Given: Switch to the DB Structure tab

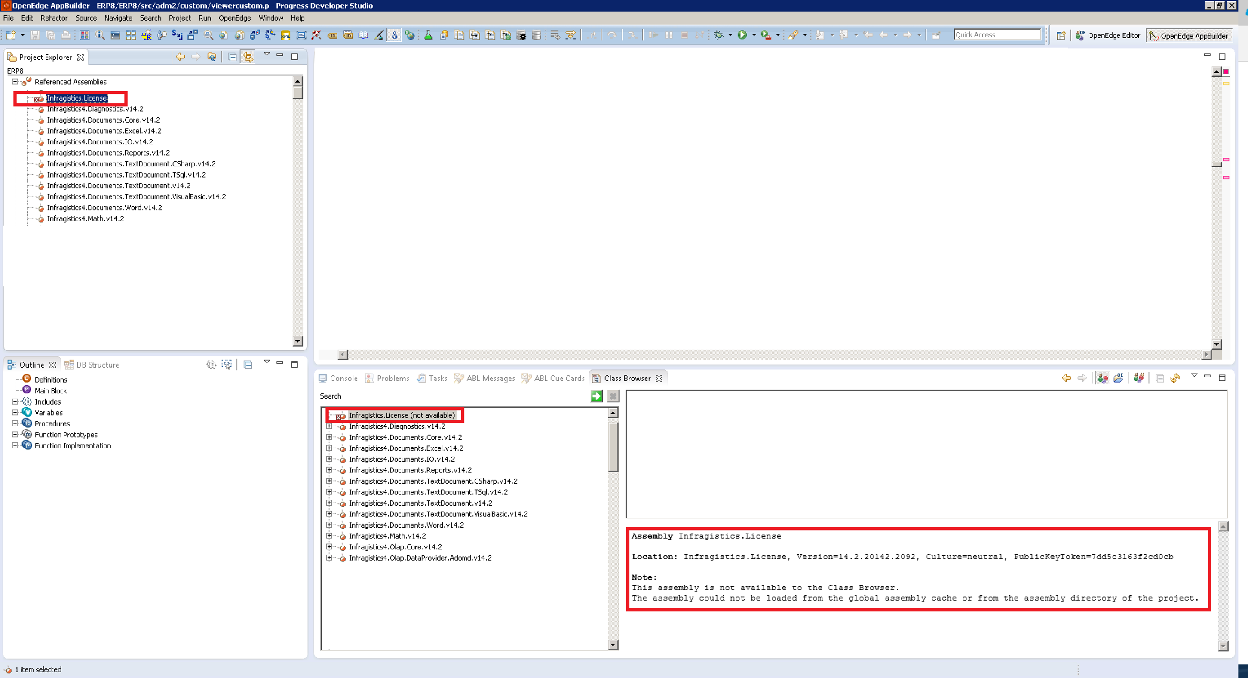Looking at the screenshot, I should pyautogui.click(x=92, y=365).
